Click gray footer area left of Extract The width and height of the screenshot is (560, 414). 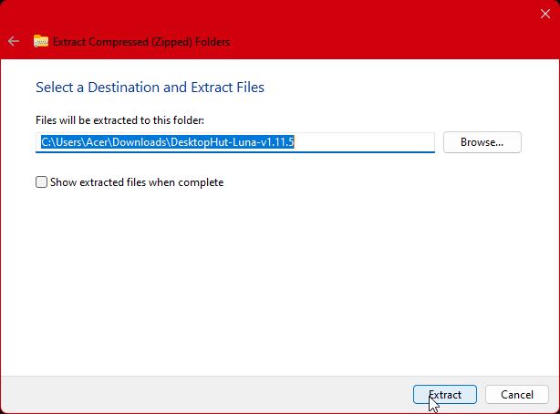pyautogui.click(x=201, y=394)
